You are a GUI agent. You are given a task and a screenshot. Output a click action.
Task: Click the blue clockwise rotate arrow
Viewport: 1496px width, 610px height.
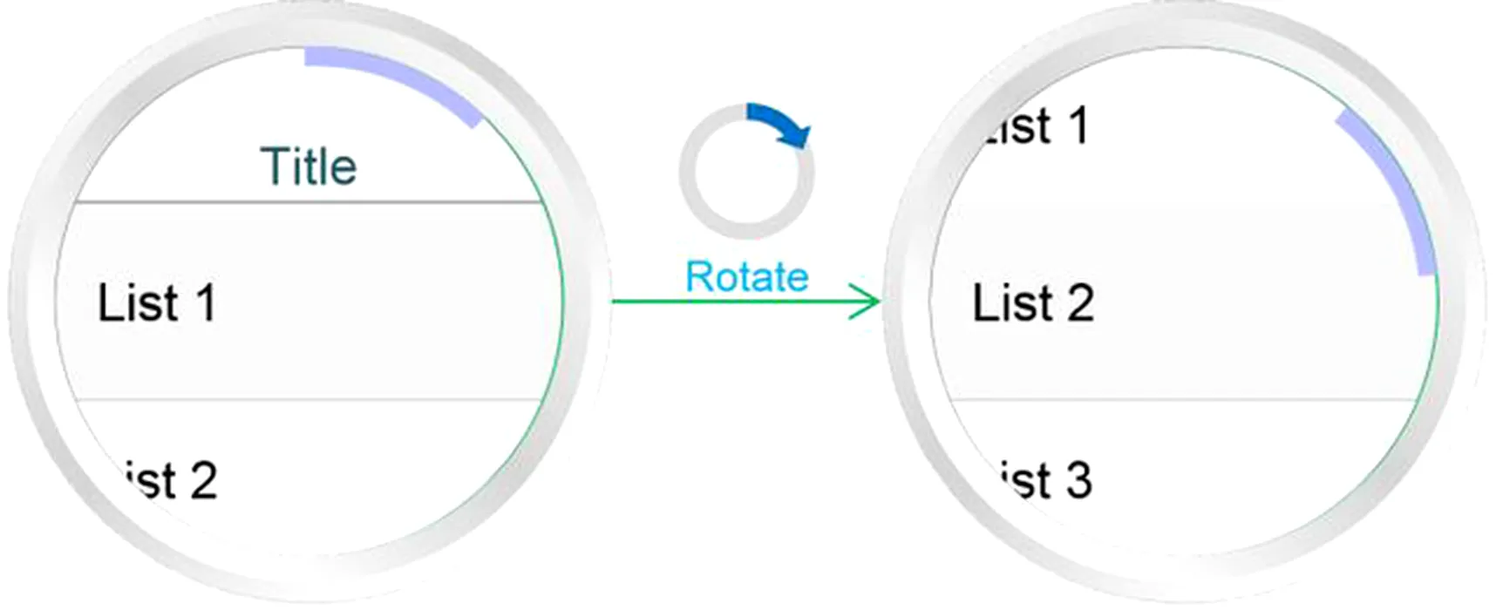tap(780, 123)
